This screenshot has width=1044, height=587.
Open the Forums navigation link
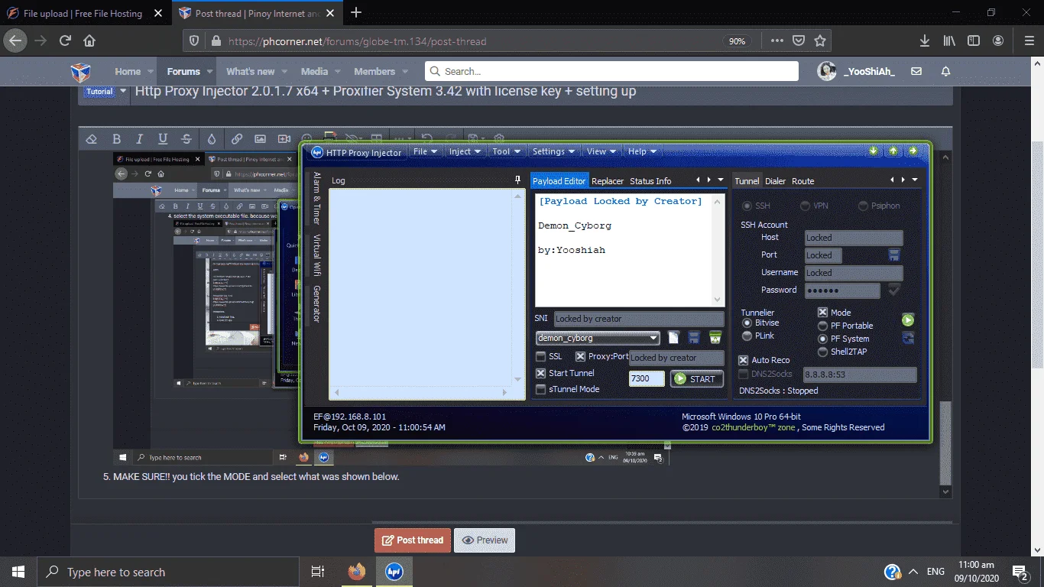point(183,71)
